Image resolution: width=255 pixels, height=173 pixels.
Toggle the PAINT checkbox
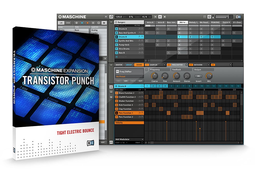point(142,143)
